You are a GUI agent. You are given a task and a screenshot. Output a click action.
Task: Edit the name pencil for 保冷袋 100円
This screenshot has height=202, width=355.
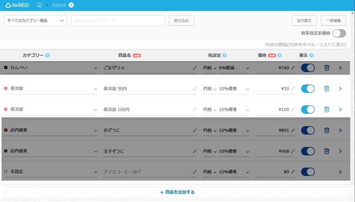click(x=195, y=109)
